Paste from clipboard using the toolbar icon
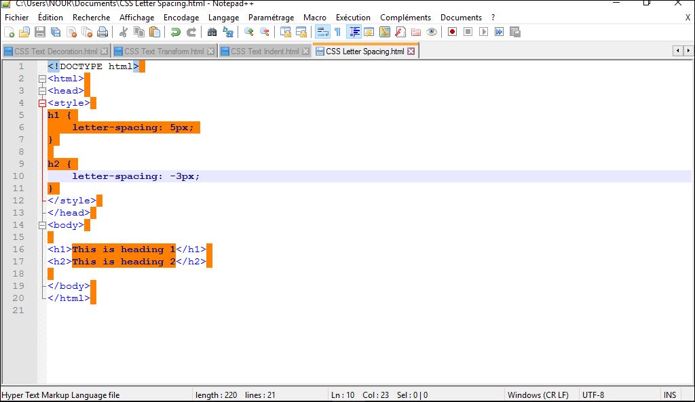 tap(155, 32)
